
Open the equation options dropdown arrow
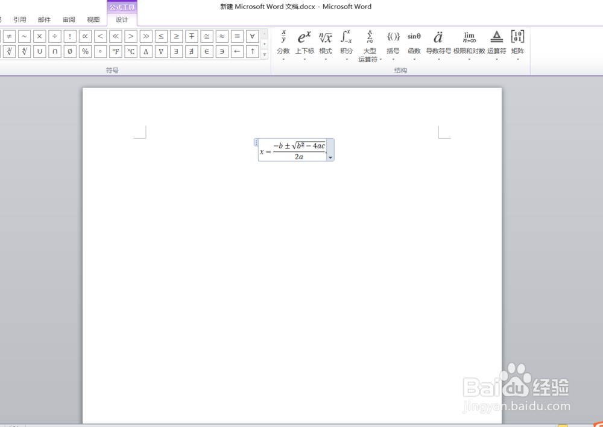pyautogui.click(x=330, y=157)
